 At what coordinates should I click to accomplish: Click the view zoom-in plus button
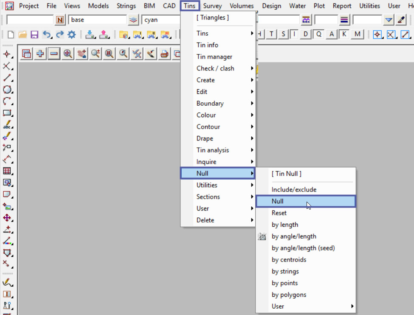40,53
